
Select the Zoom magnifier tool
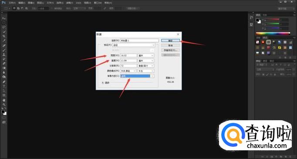click(x=4, y=105)
